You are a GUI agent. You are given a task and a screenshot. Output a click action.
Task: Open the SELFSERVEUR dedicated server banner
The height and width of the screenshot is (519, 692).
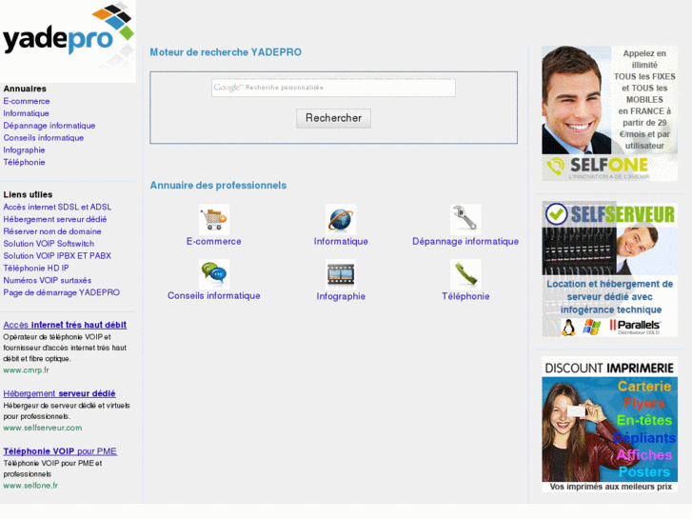point(609,269)
